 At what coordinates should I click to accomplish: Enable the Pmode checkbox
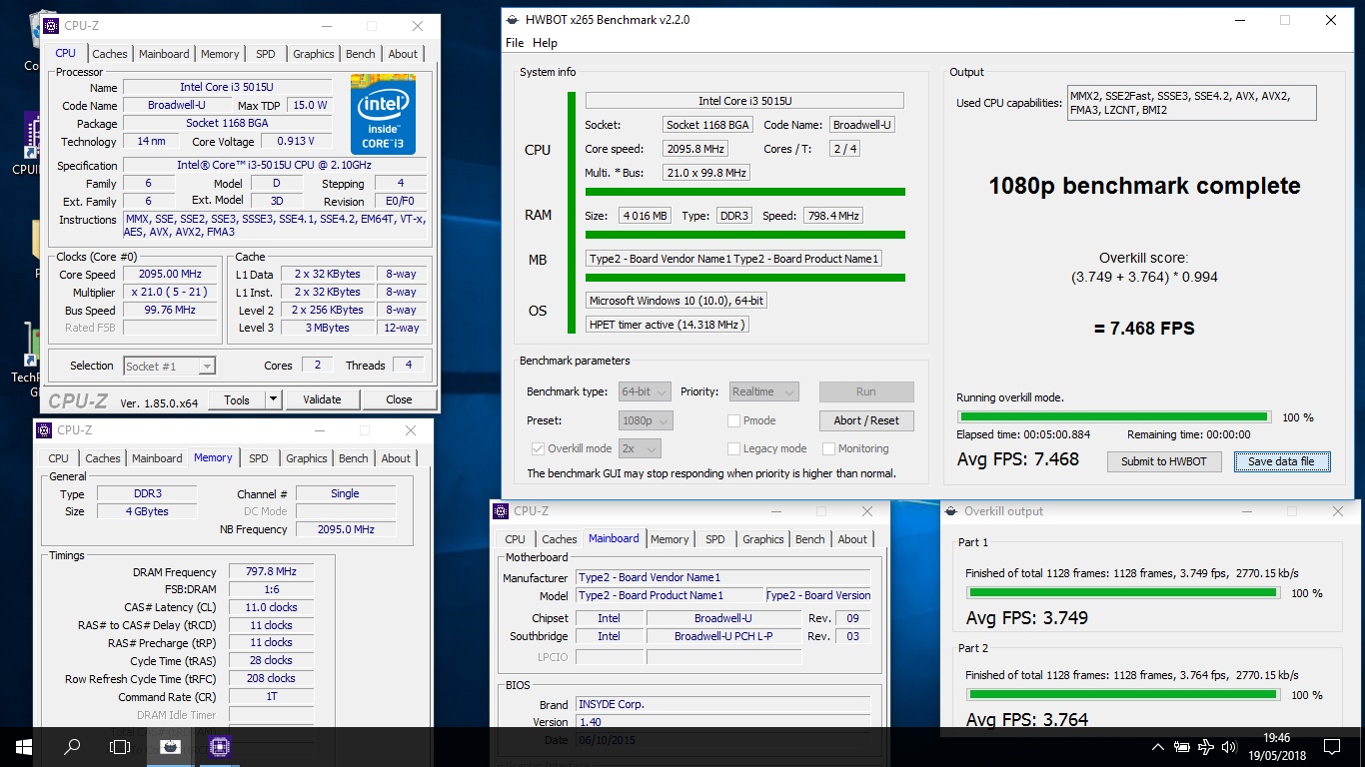(x=733, y=420)
